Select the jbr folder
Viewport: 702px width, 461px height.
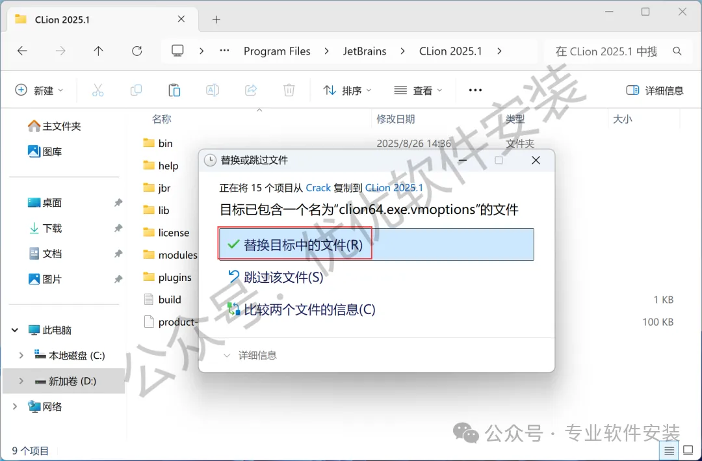[x=157, y=188]
